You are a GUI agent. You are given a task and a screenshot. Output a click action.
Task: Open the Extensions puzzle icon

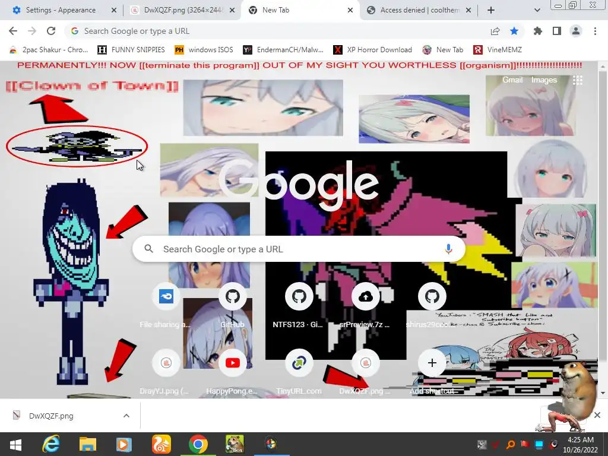[x=538, y=31]
